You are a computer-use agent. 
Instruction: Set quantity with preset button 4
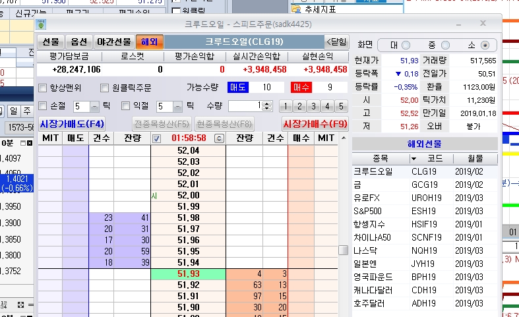[x=327, y=106]
